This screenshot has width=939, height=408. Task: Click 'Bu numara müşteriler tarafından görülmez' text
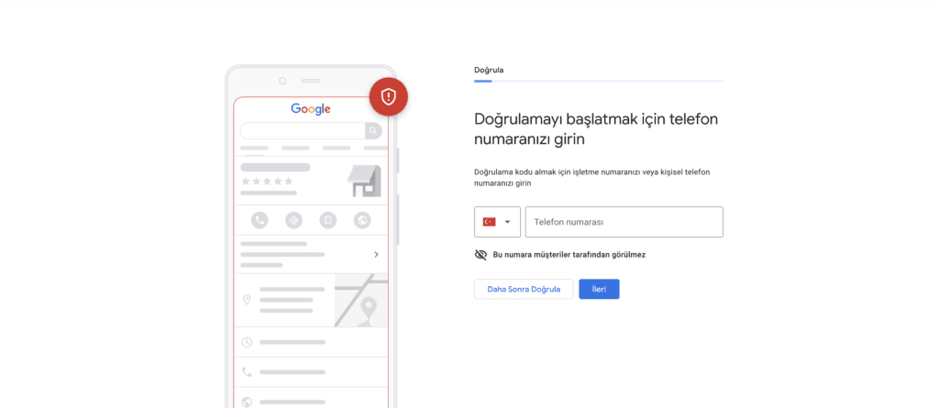pyautogui.click(x=569, y=255)
